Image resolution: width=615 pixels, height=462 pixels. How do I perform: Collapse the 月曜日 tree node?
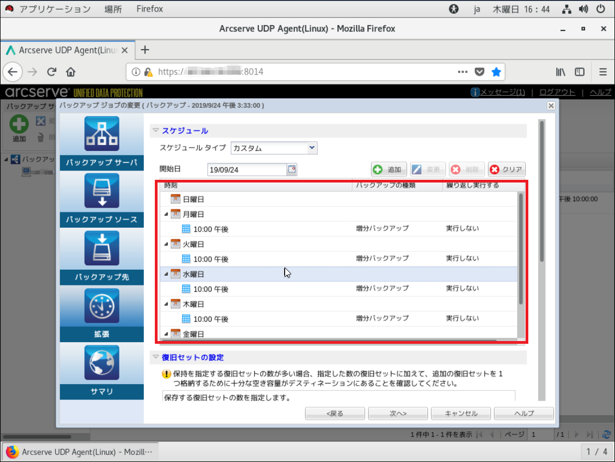tap(166, 214)
